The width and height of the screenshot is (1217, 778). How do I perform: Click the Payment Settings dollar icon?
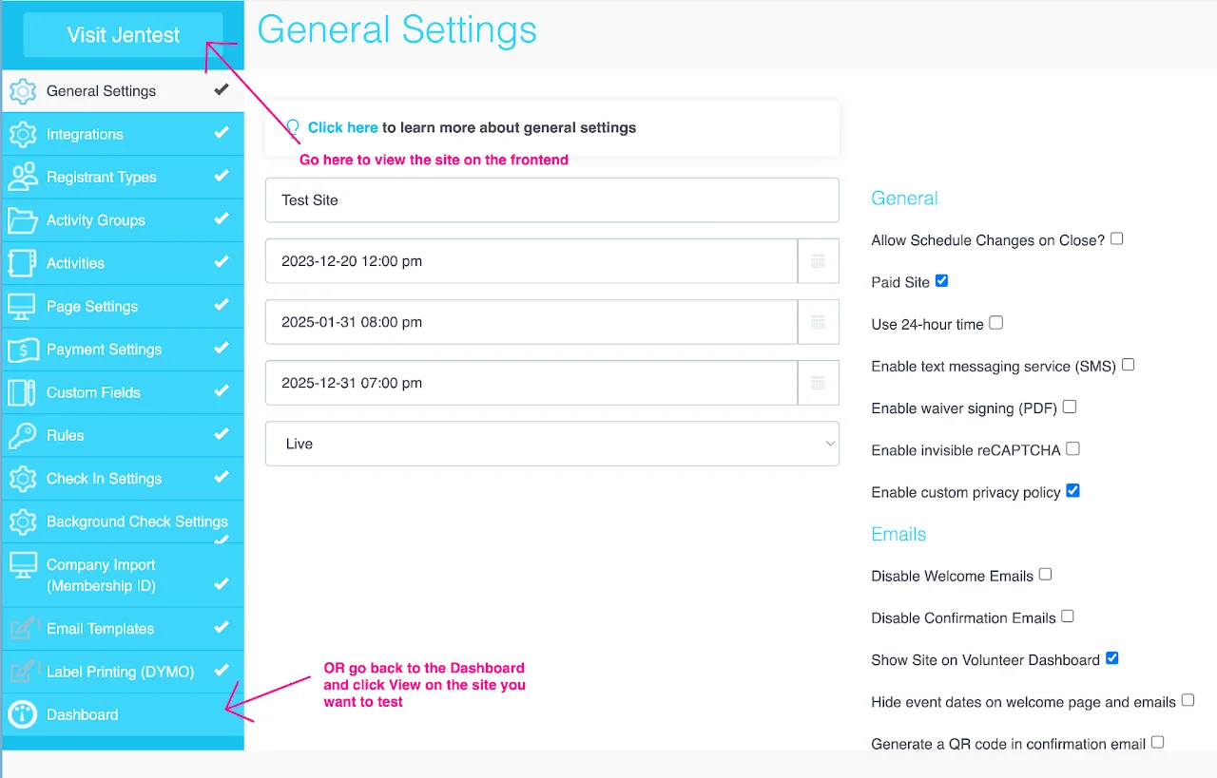pos(23,350)
